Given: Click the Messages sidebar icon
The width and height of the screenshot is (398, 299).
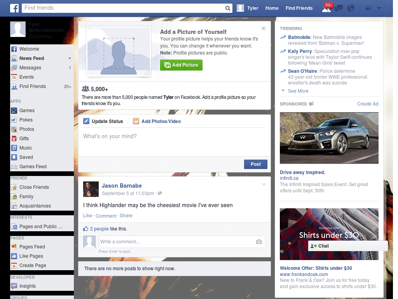Looking at the screenshot, I should click(x=14, y=68).
